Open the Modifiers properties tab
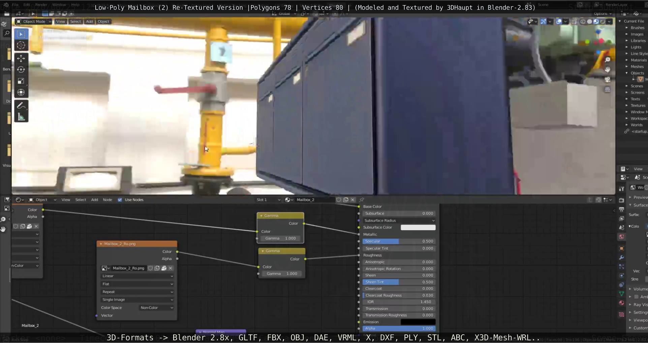Image resolution: width=648 pixels, height=343 pixels. point(622,258)
